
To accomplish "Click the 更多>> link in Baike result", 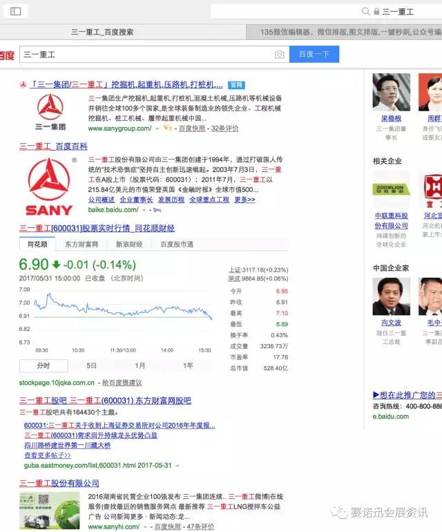I will click(x=244, y=200).
